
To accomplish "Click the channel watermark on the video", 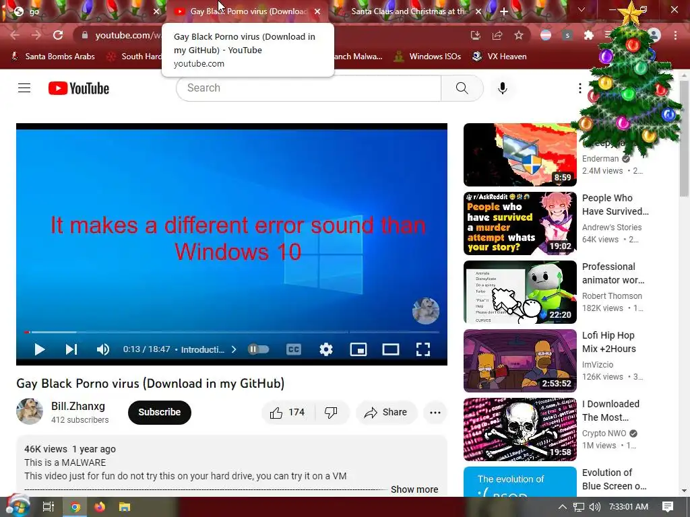I will tap(426, 311).
